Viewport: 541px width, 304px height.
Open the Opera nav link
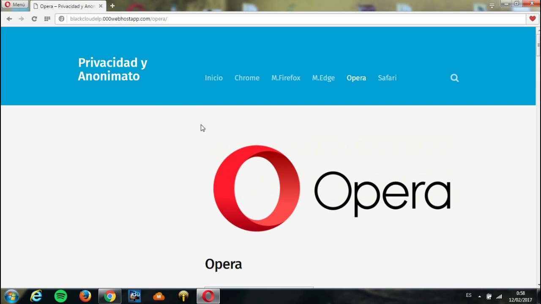[x=356, y=78]
